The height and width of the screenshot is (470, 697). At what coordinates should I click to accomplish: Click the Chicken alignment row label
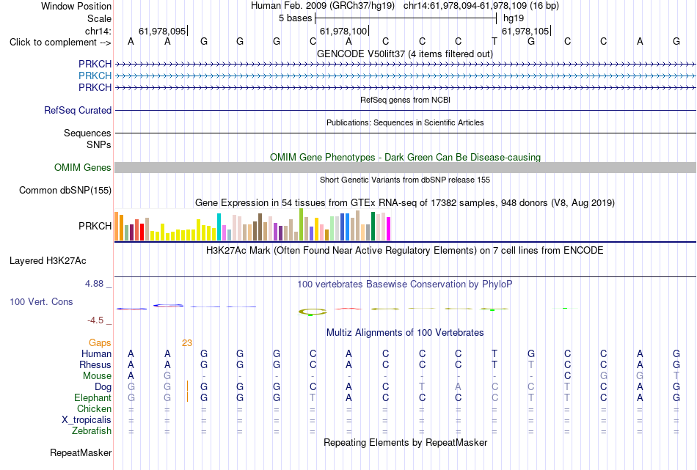coord(94,408)
